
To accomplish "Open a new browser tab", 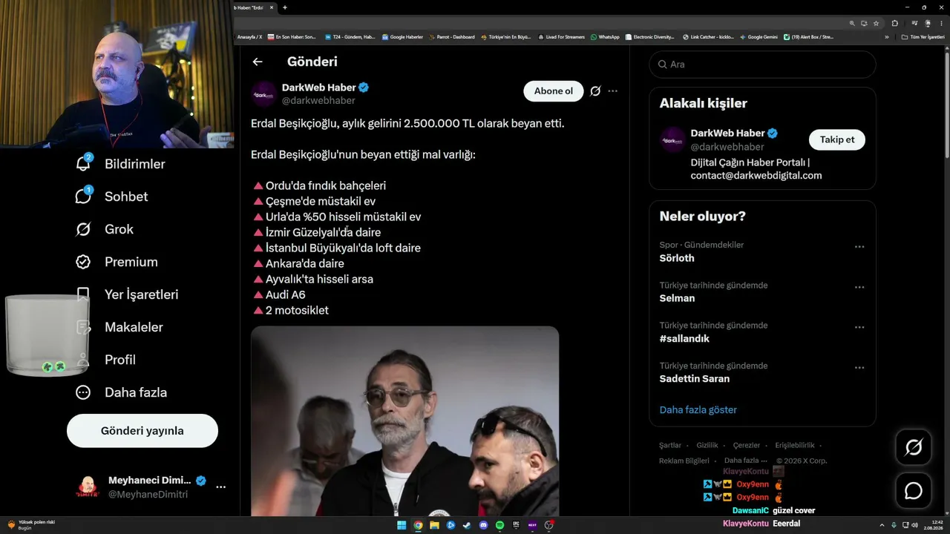I will (285, 7).
